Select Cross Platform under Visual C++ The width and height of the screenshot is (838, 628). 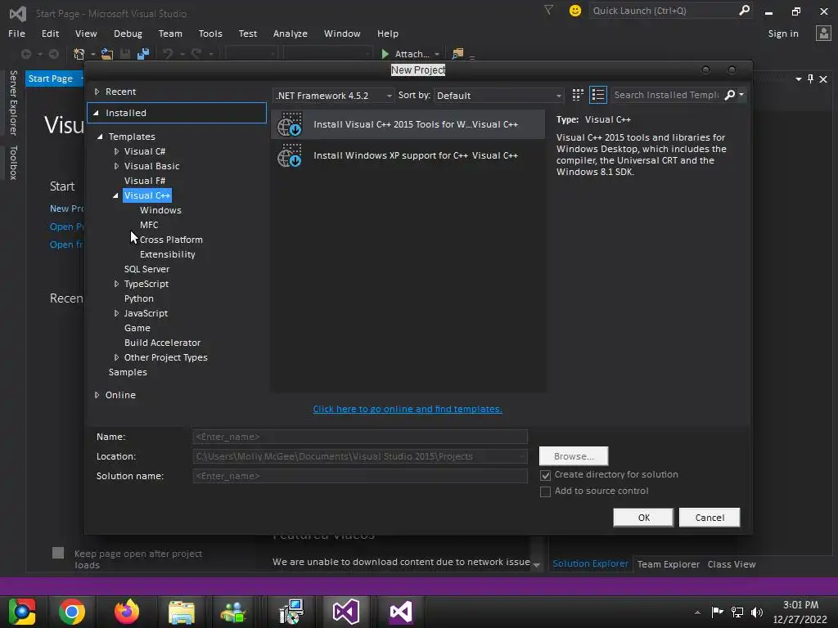point(171,240)
